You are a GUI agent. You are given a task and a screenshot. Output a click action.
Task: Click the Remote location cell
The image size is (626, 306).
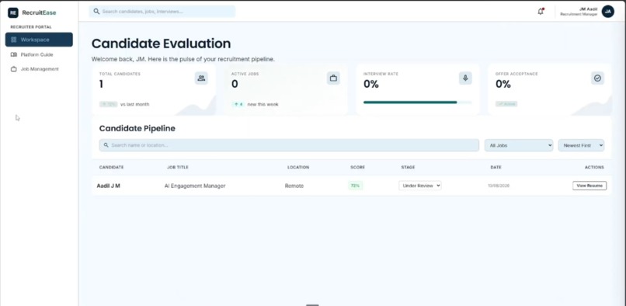[294, 186]
